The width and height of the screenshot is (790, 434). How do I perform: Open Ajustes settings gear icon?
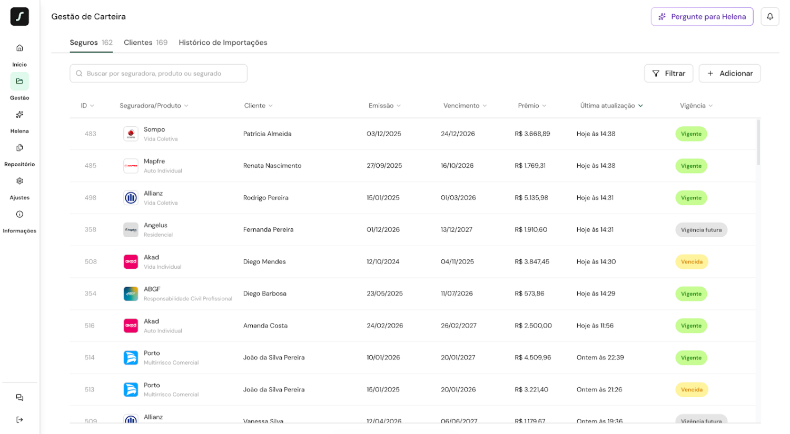(x=19, y=181)
